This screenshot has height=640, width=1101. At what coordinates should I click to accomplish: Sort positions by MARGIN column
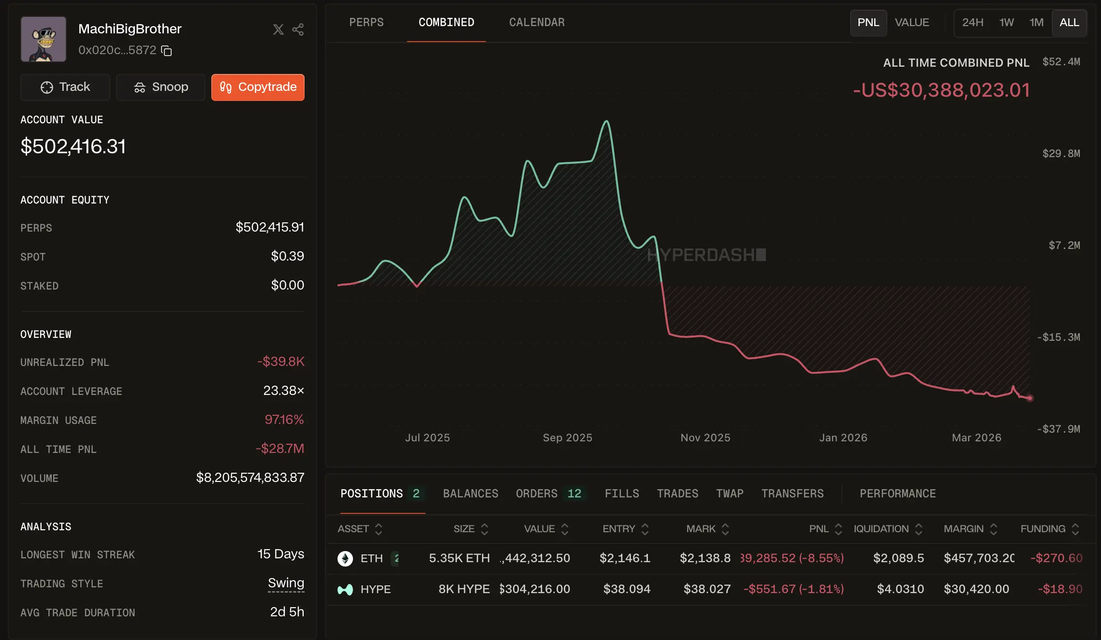click(994, 529)
